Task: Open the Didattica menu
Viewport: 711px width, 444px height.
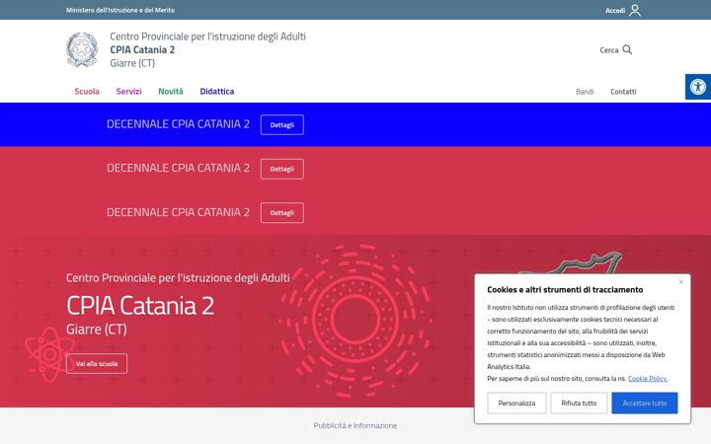Action: pos(216,91)
